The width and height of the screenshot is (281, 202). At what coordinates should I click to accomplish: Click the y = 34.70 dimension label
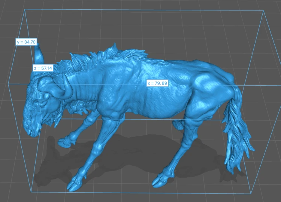pyautogui.click(x=26, y=42)
